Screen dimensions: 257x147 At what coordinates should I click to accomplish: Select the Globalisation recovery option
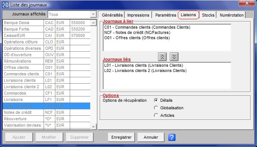(156, 108)
